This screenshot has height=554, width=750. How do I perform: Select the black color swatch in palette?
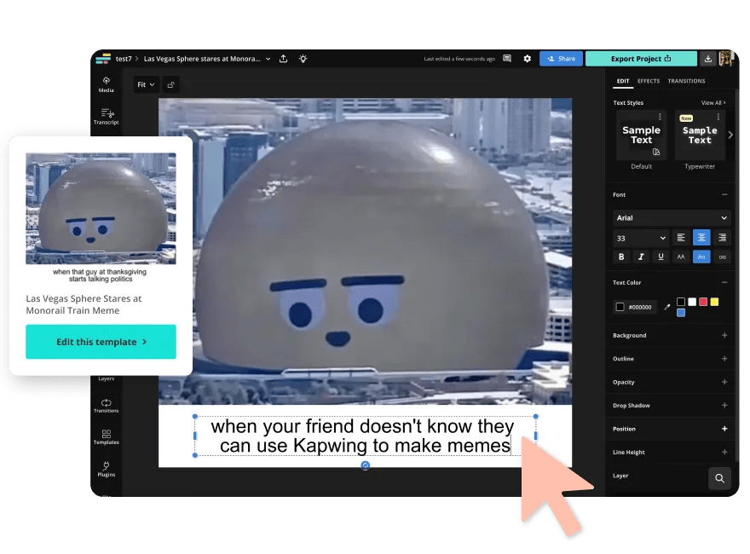tap(681, 302)
